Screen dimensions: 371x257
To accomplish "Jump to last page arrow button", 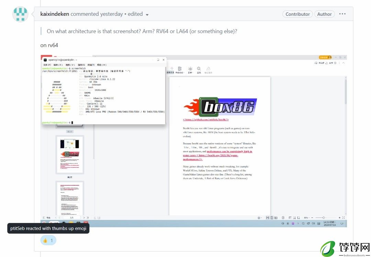I will (88, 218).
